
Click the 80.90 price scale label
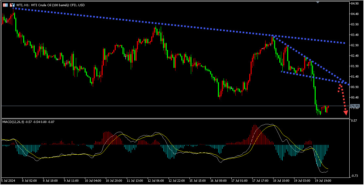pos(355,87)
